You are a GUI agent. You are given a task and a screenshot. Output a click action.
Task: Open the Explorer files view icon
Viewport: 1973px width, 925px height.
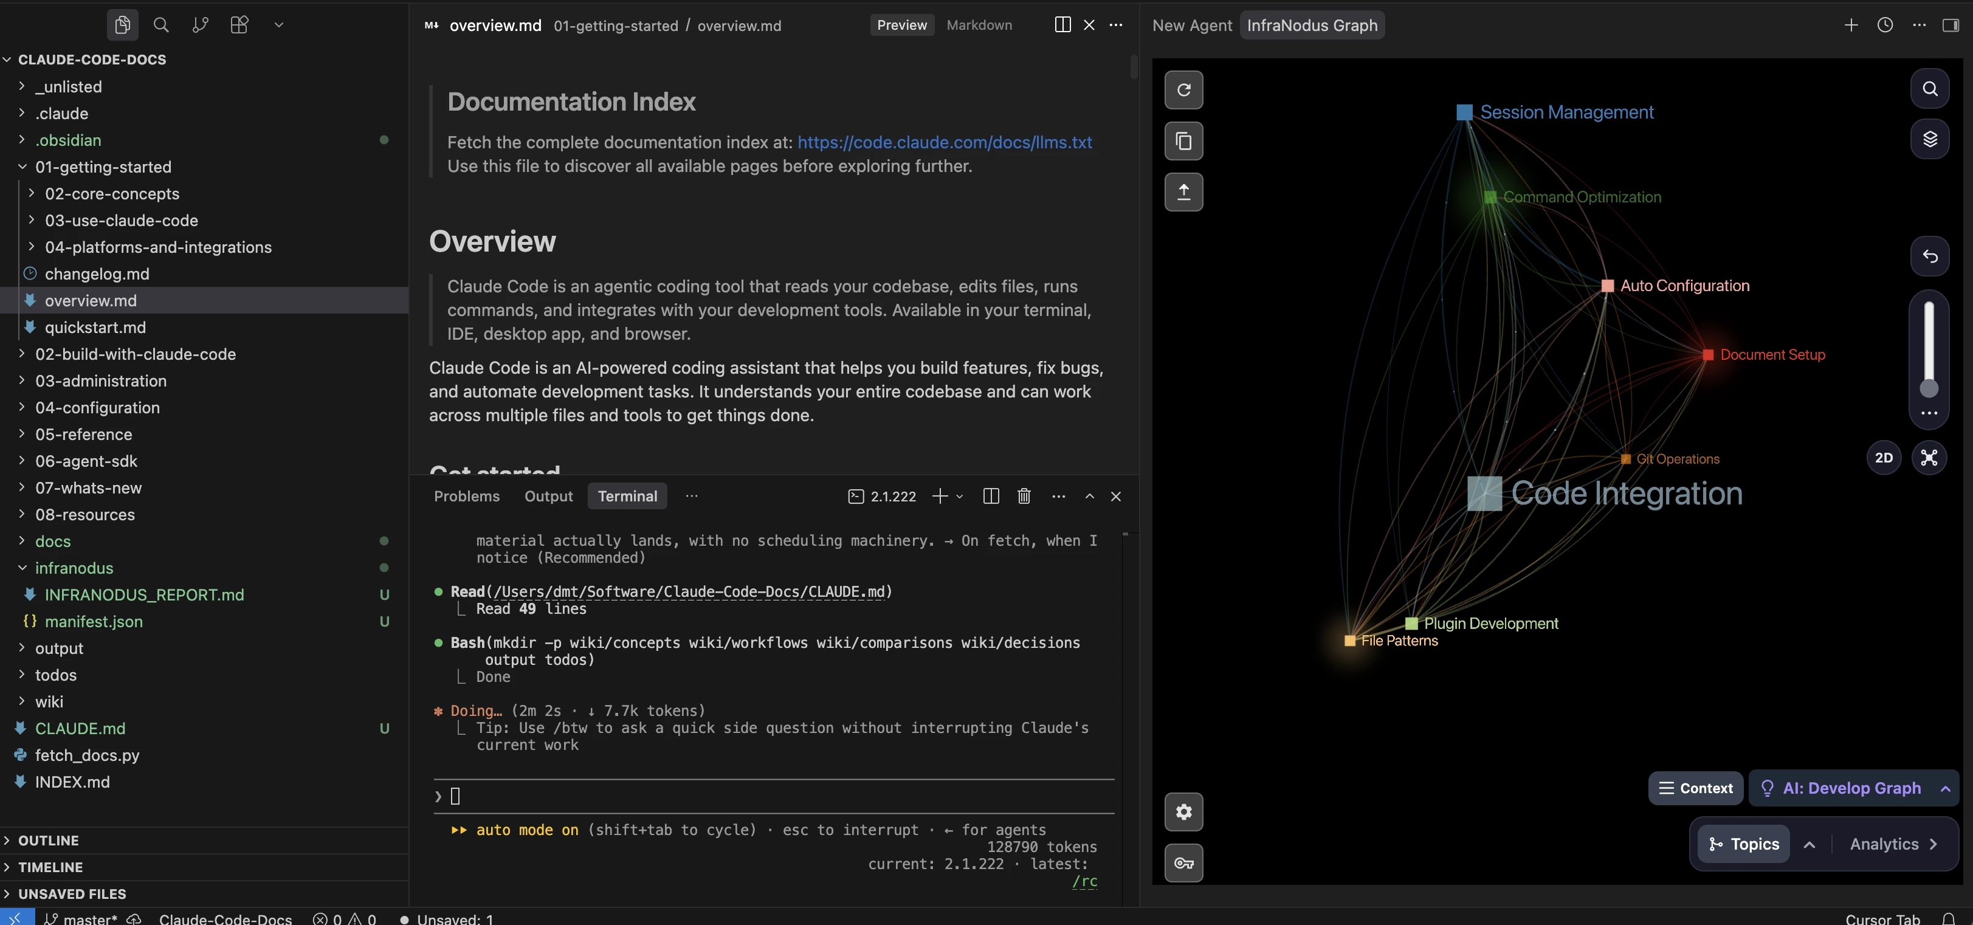(123, 26)
